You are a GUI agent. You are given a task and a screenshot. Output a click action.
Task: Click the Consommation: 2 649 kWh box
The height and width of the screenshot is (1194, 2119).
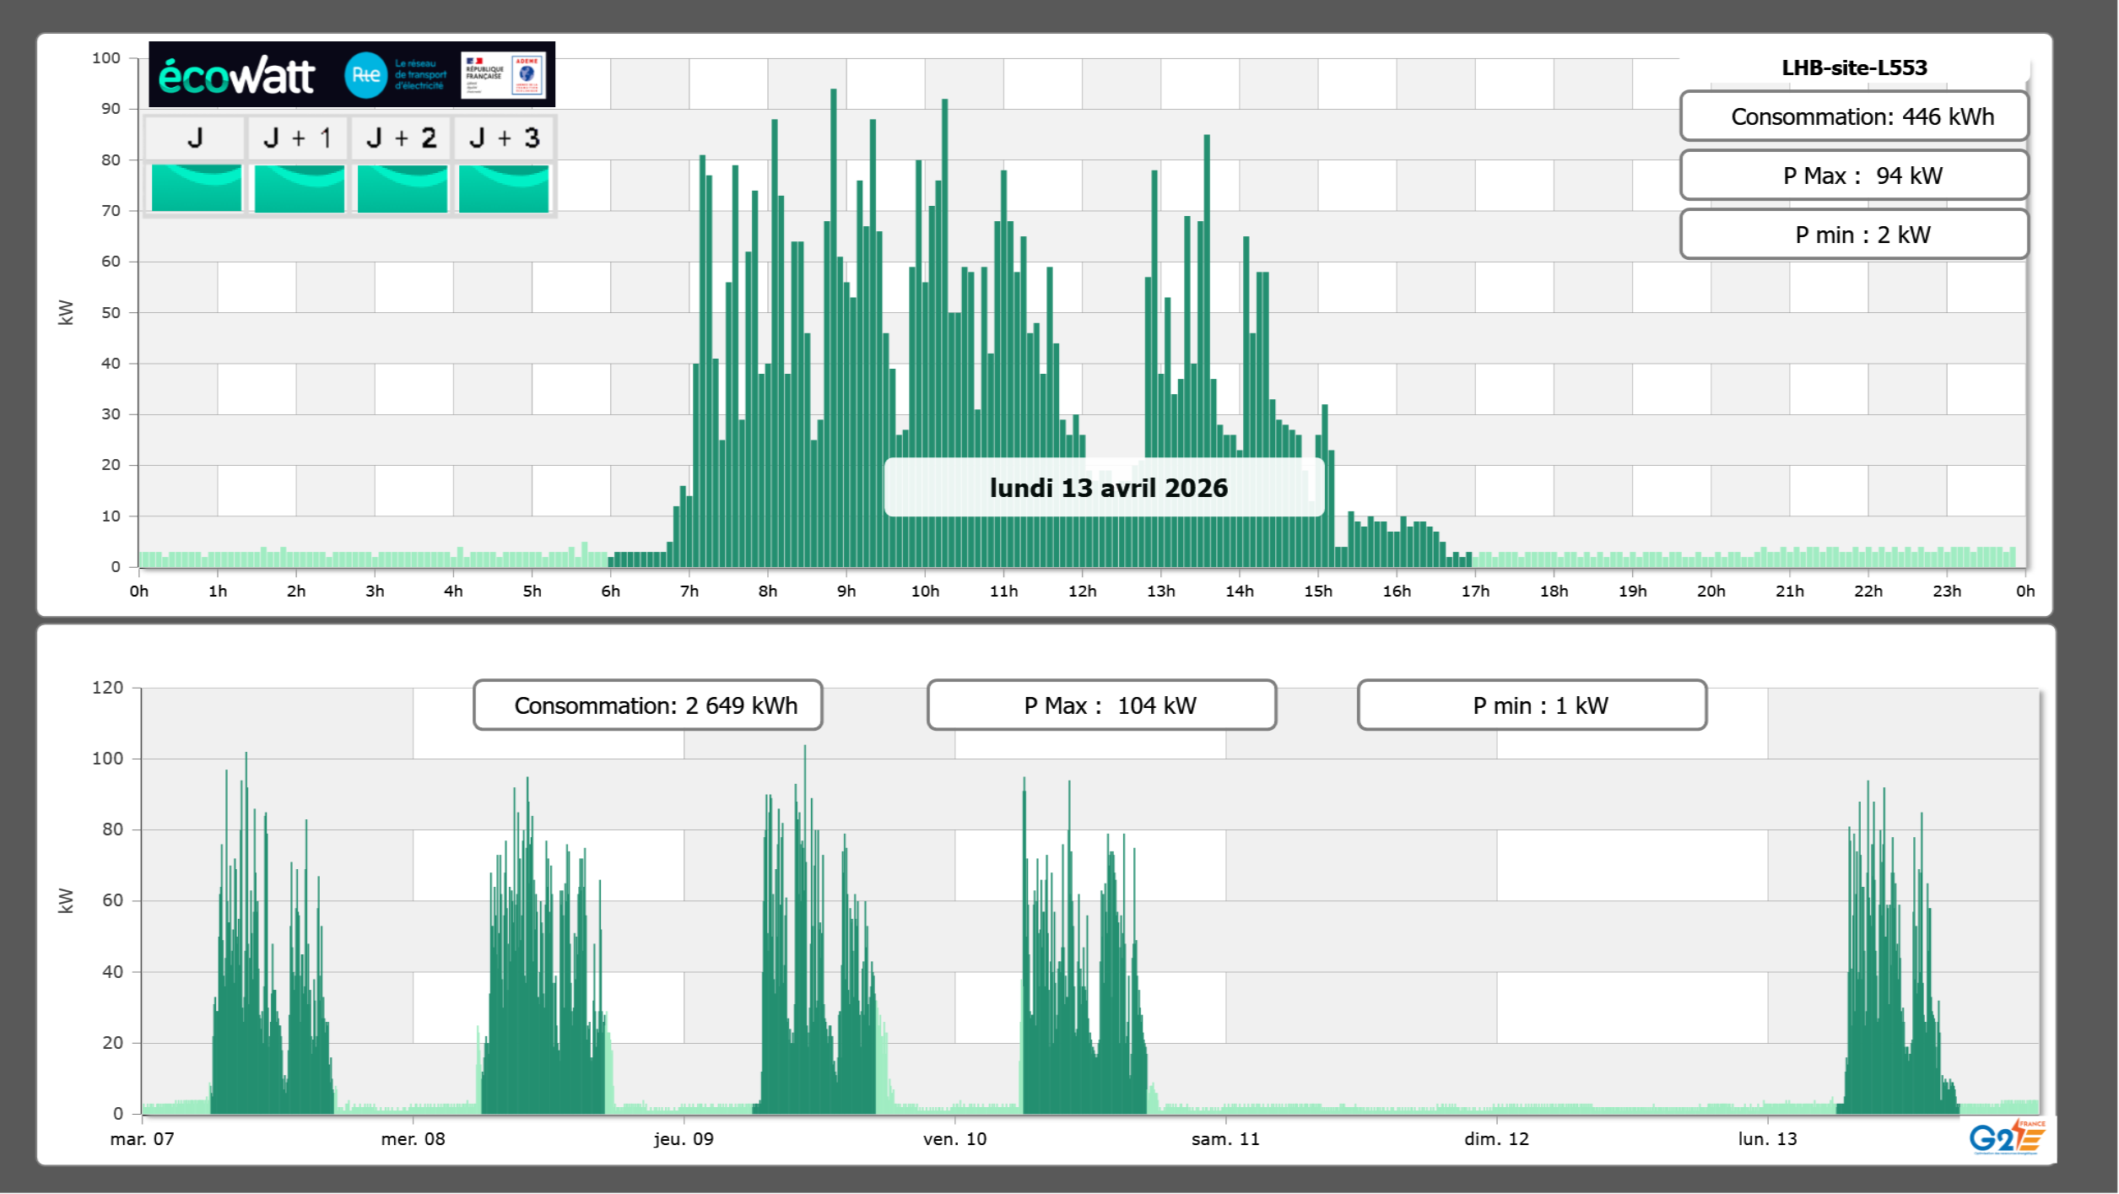[647, 705]
